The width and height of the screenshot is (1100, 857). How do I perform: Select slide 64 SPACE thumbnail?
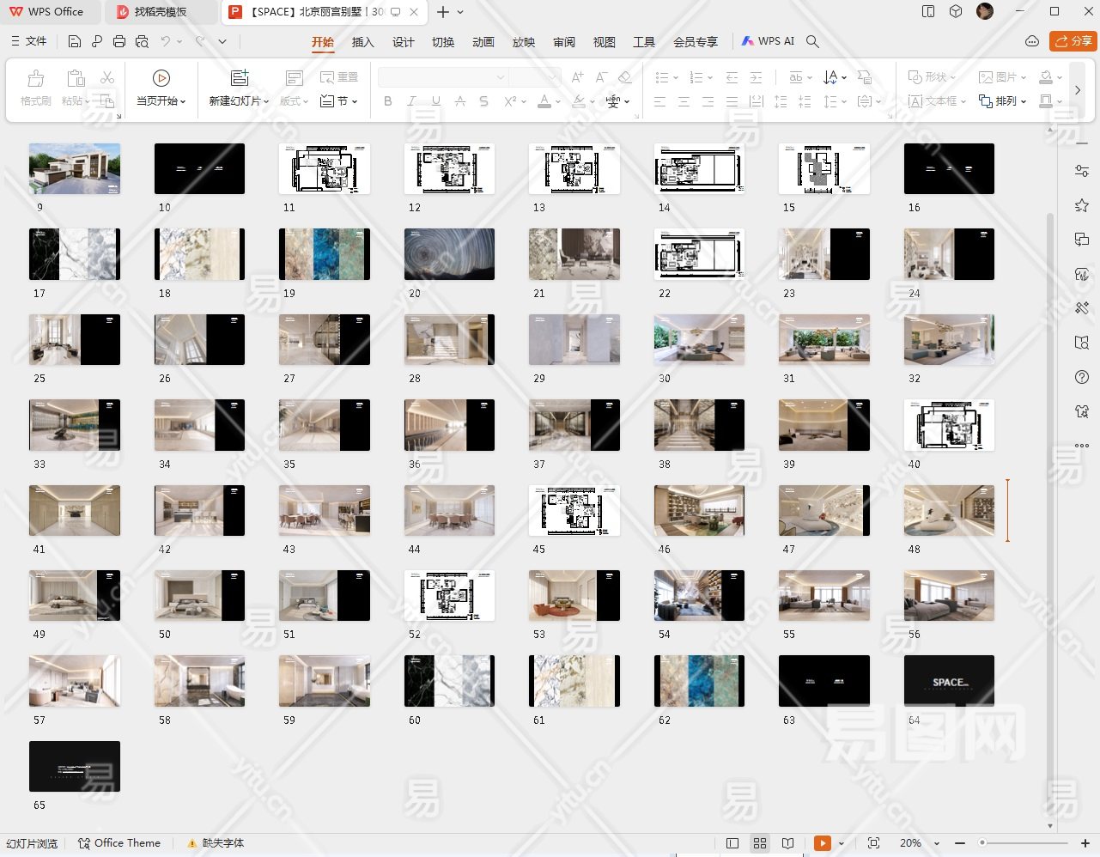(x=949, y=682)
